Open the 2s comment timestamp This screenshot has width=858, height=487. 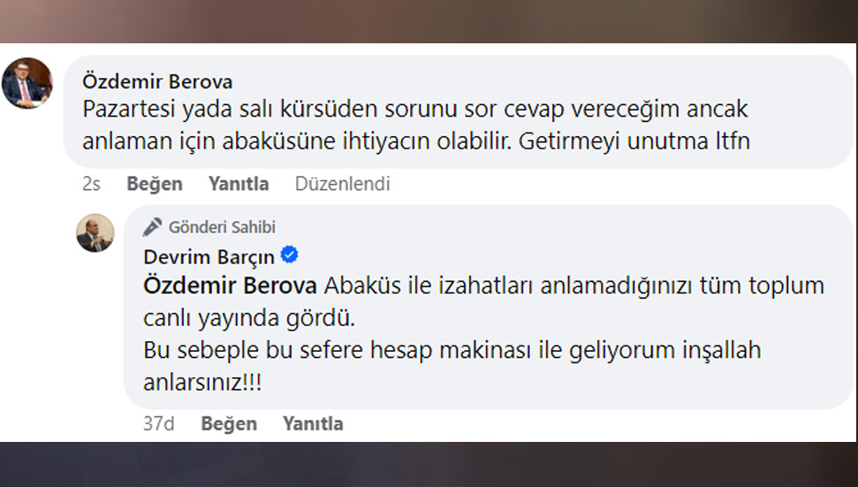91,184
